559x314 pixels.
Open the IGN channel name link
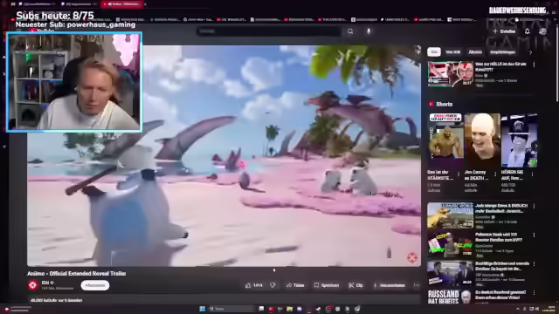click(x=45, y=283)
